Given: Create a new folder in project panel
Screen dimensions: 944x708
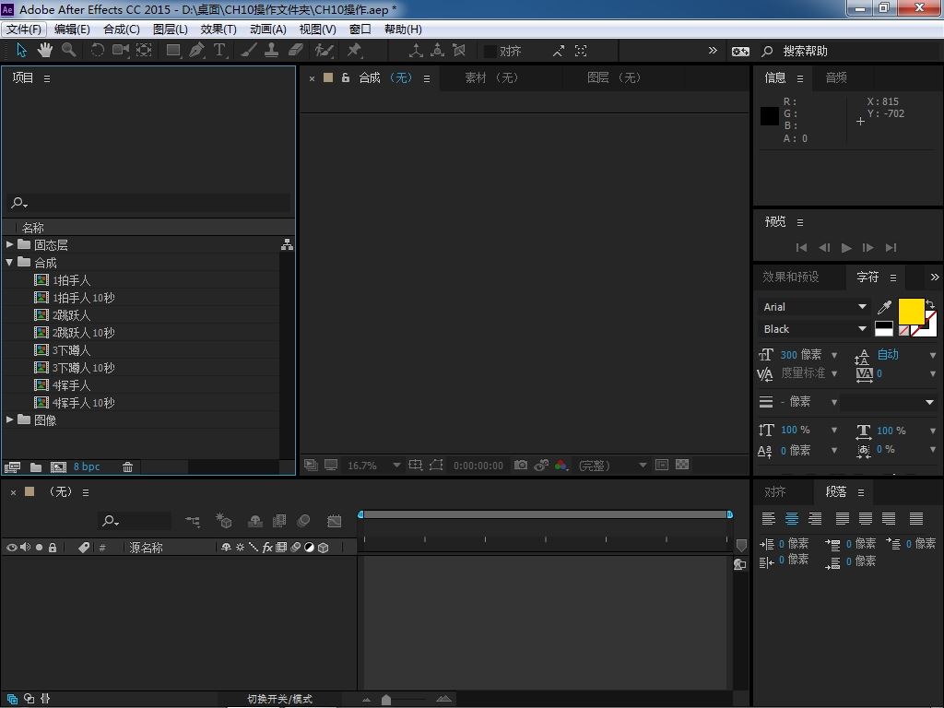Looking at the screenshot, I should point(36,467).
